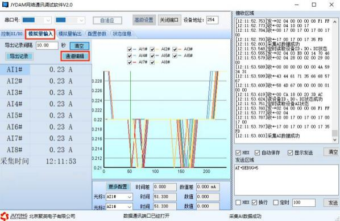Switch to the 状态信息 tab

click(122, 34)
